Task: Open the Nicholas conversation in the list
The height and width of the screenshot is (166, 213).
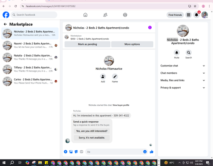Action: (30, 33)
